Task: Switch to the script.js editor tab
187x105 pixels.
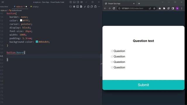Action: pos(34,7)
